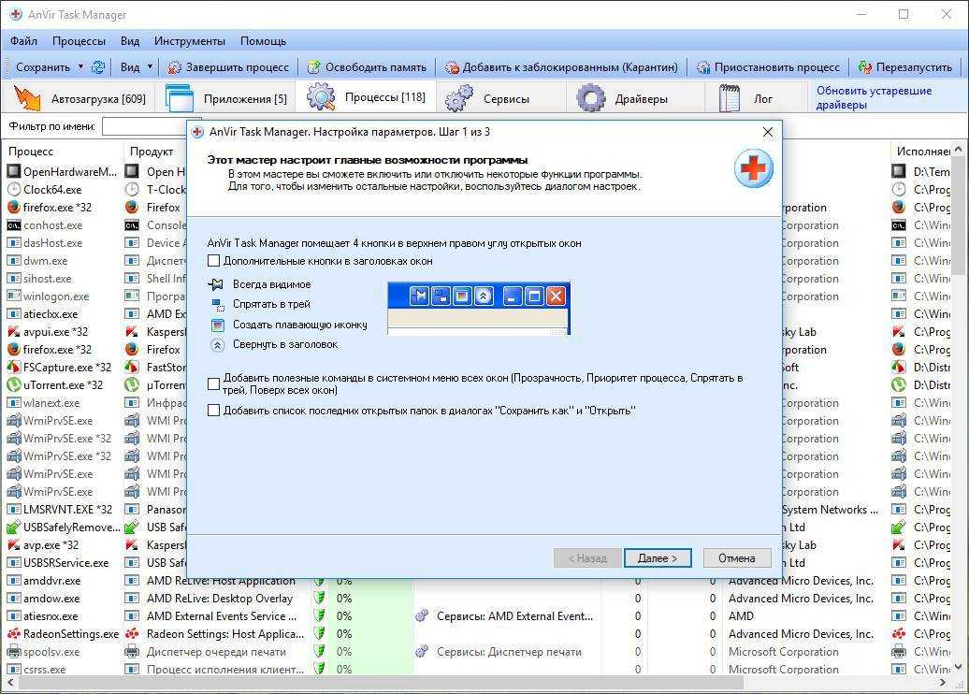The height and width of the screenshot is (694, 969).
Task: Enable Дополнительные кнопки в заголовках окон checkbox
Action: [214, 261]
